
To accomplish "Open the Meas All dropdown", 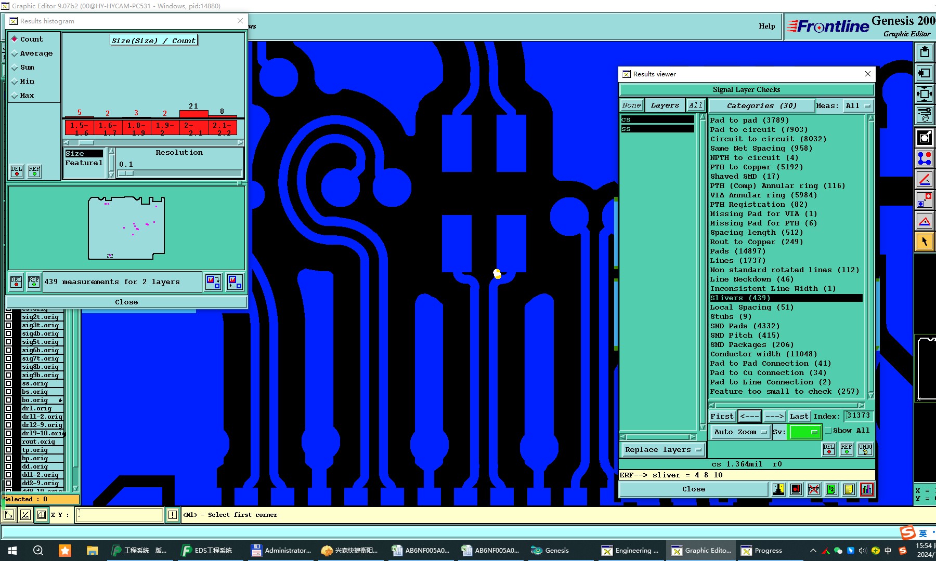I will [x=857, y=105].
